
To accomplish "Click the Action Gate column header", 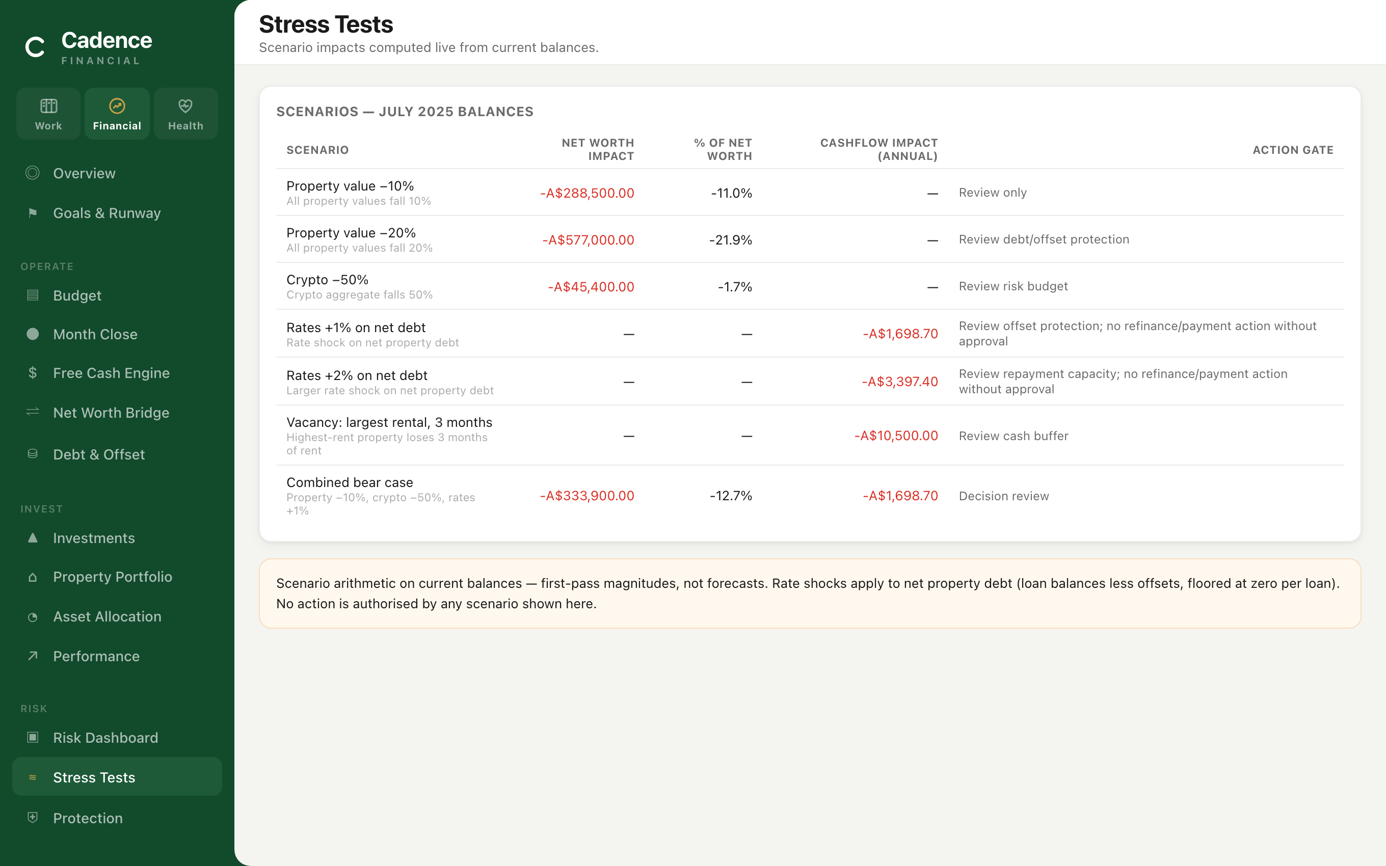I will point(1293,150).
